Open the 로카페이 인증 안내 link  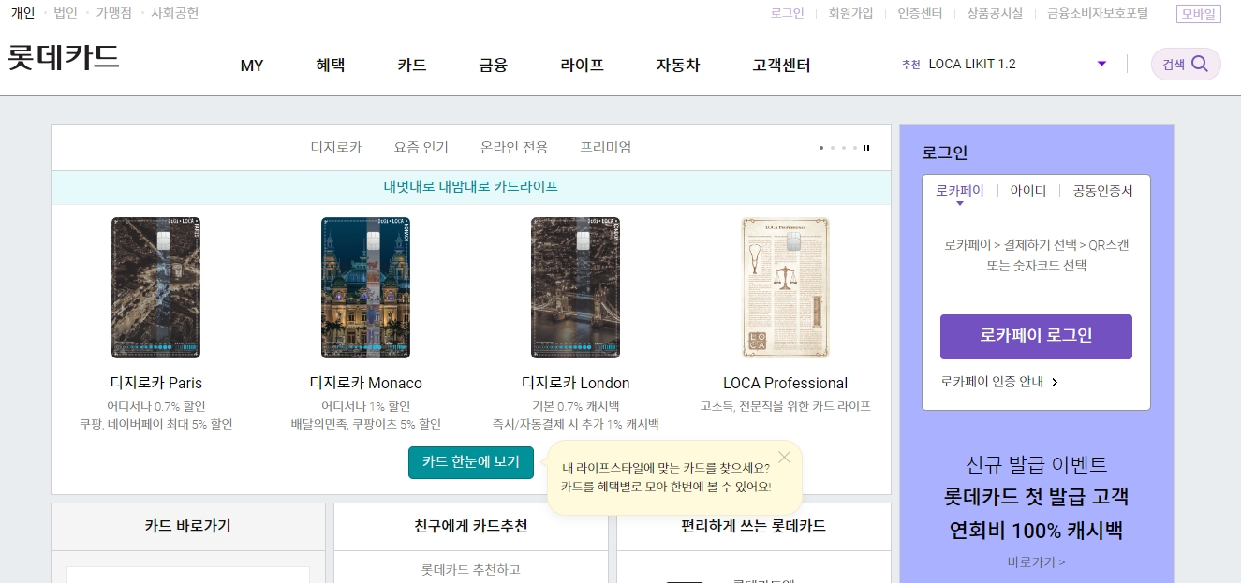coord(991,382)
